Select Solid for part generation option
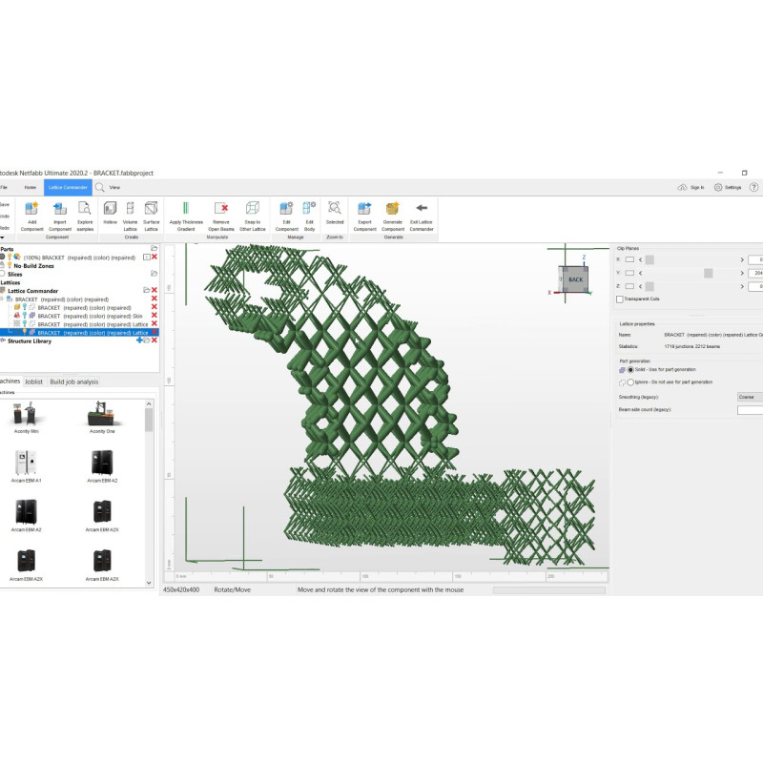This screenshot has height=763, width=763. click(x=630, y=369)
